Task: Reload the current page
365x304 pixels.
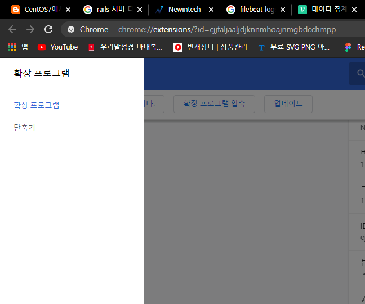Action: [48, 29]
